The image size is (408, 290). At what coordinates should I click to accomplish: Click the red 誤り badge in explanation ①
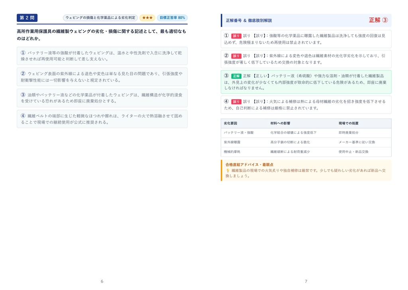pyautogui.click(x=236, y=36)
